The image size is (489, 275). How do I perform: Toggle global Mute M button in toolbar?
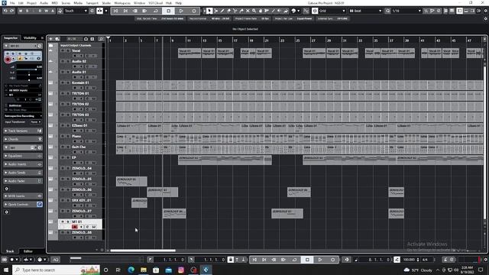(x=21, y=11)
